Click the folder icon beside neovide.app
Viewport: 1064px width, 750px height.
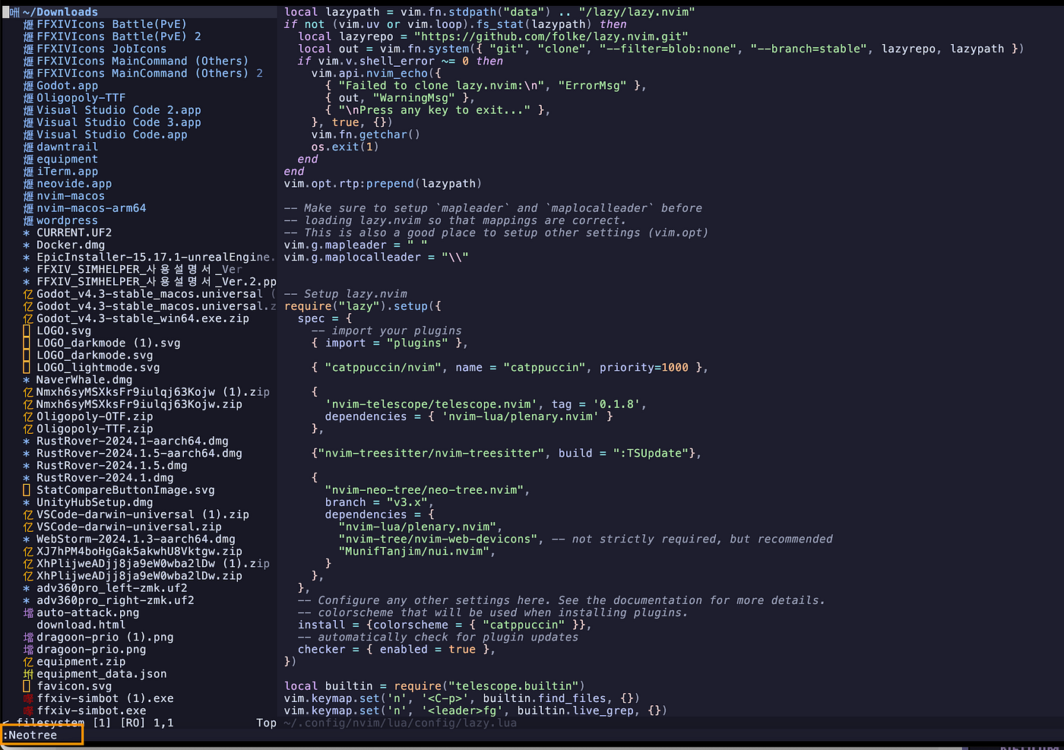[28, 183]
